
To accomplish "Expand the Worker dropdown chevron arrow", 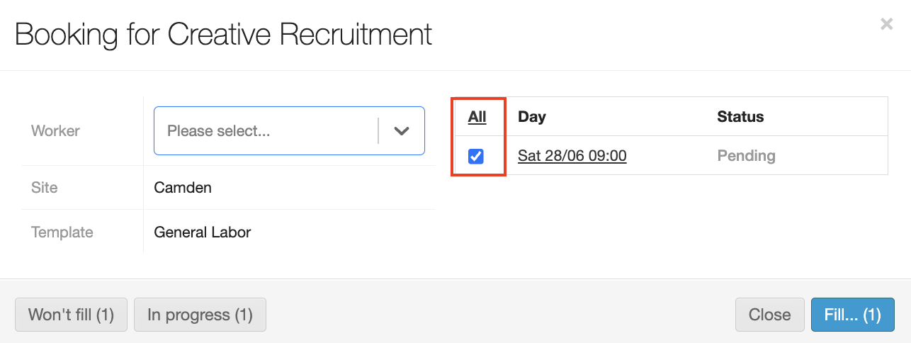I will coord(402,131).
